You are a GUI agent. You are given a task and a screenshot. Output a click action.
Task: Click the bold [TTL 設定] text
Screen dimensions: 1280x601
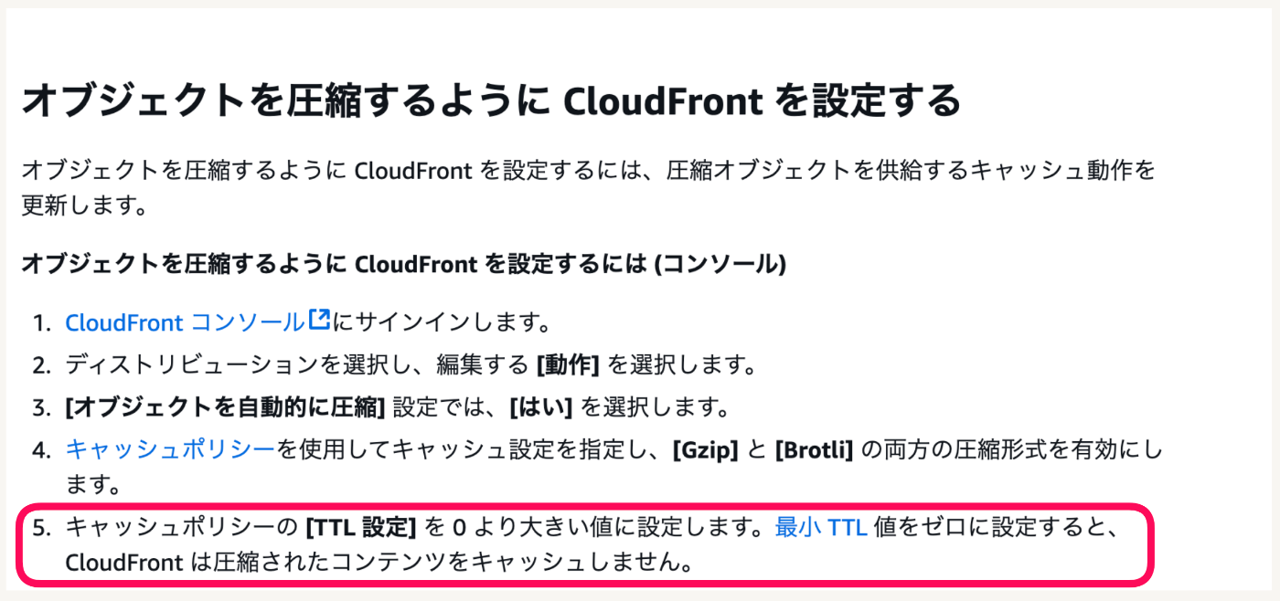(x=361, y=527)
